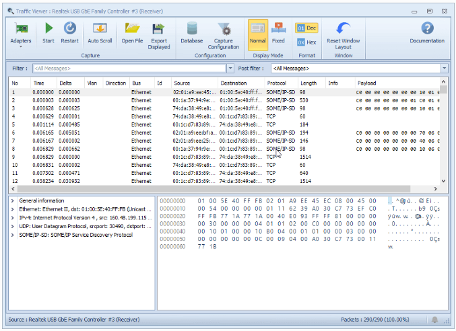Open Documentation help
This screenshot has height=331, width=456.
point(427,33)
